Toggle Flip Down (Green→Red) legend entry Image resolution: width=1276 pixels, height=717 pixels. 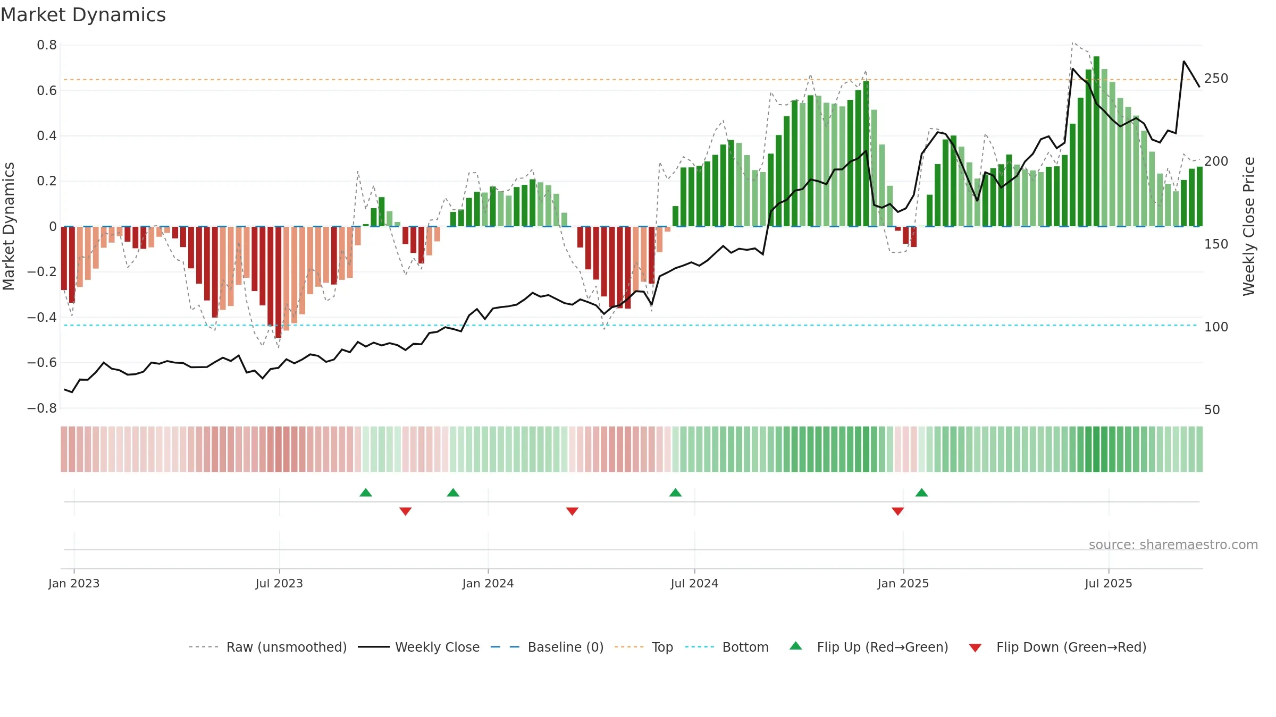tap(1057, 647)
